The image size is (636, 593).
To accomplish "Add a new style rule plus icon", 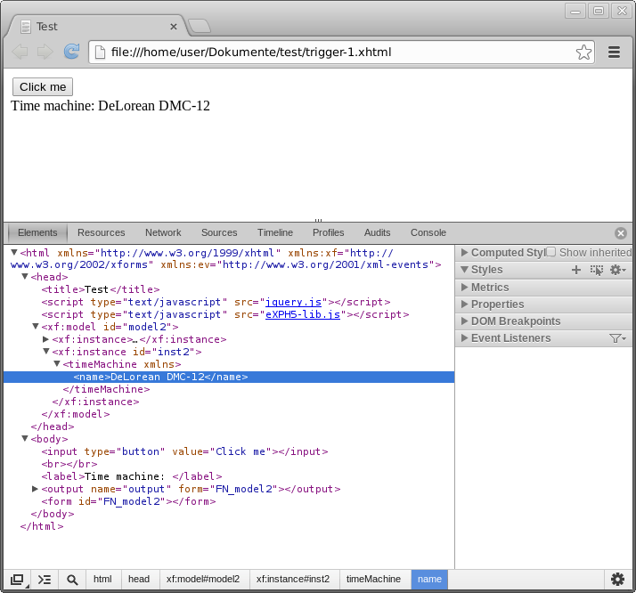I will (576, 270).
